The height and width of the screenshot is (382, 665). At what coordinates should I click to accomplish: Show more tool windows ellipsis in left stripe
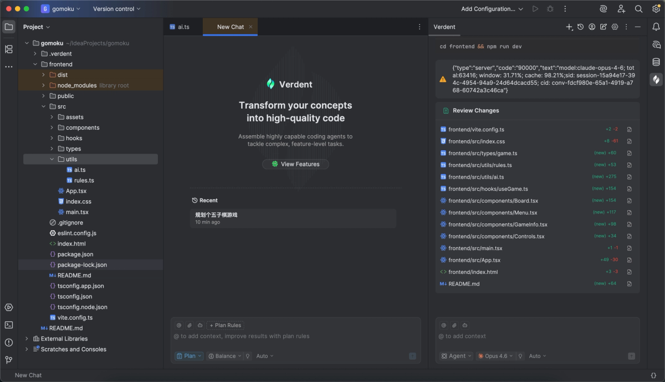9,67
